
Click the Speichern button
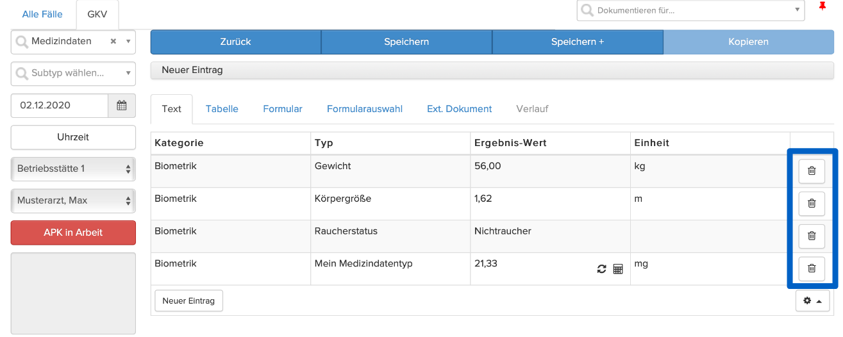[406, 42]
